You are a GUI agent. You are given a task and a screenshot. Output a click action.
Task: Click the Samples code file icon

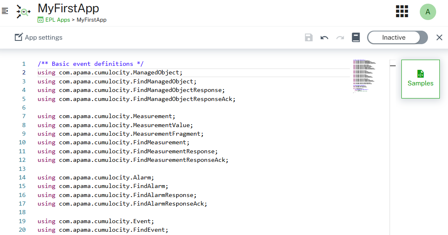[x=420, y=74]
